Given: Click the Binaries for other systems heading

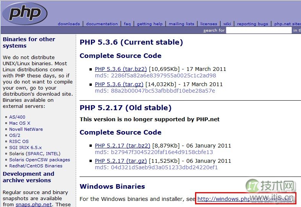Looking at the screenshot, I should pyautogui.click(x=29, y=43).
